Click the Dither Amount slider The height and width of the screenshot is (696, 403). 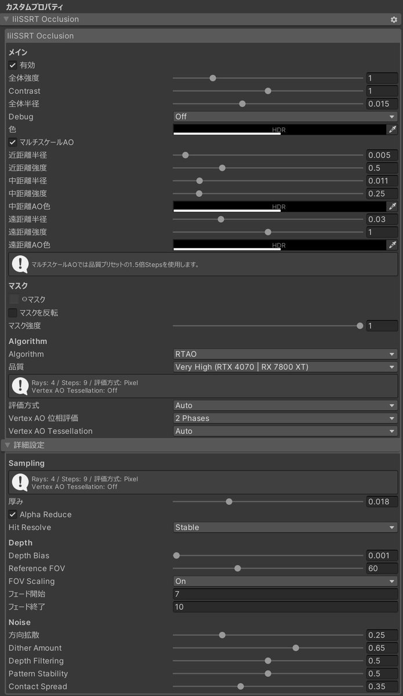[268, 648]
